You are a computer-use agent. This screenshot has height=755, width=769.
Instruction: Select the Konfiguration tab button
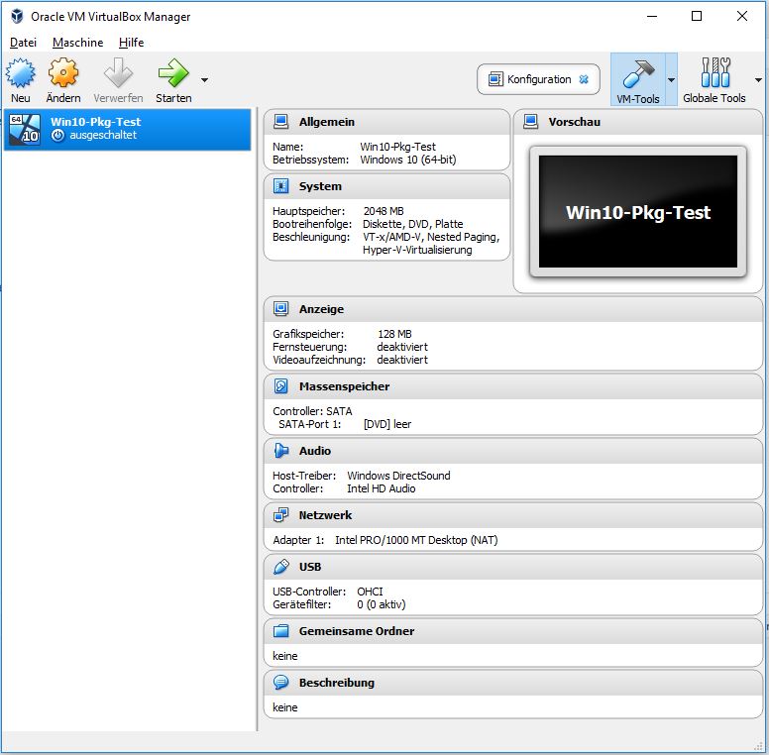click(538, 79)
